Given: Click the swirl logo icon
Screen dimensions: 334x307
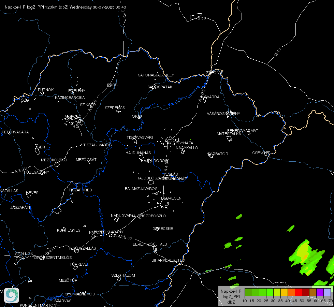Looking at the screenshot, I should 12,295.
